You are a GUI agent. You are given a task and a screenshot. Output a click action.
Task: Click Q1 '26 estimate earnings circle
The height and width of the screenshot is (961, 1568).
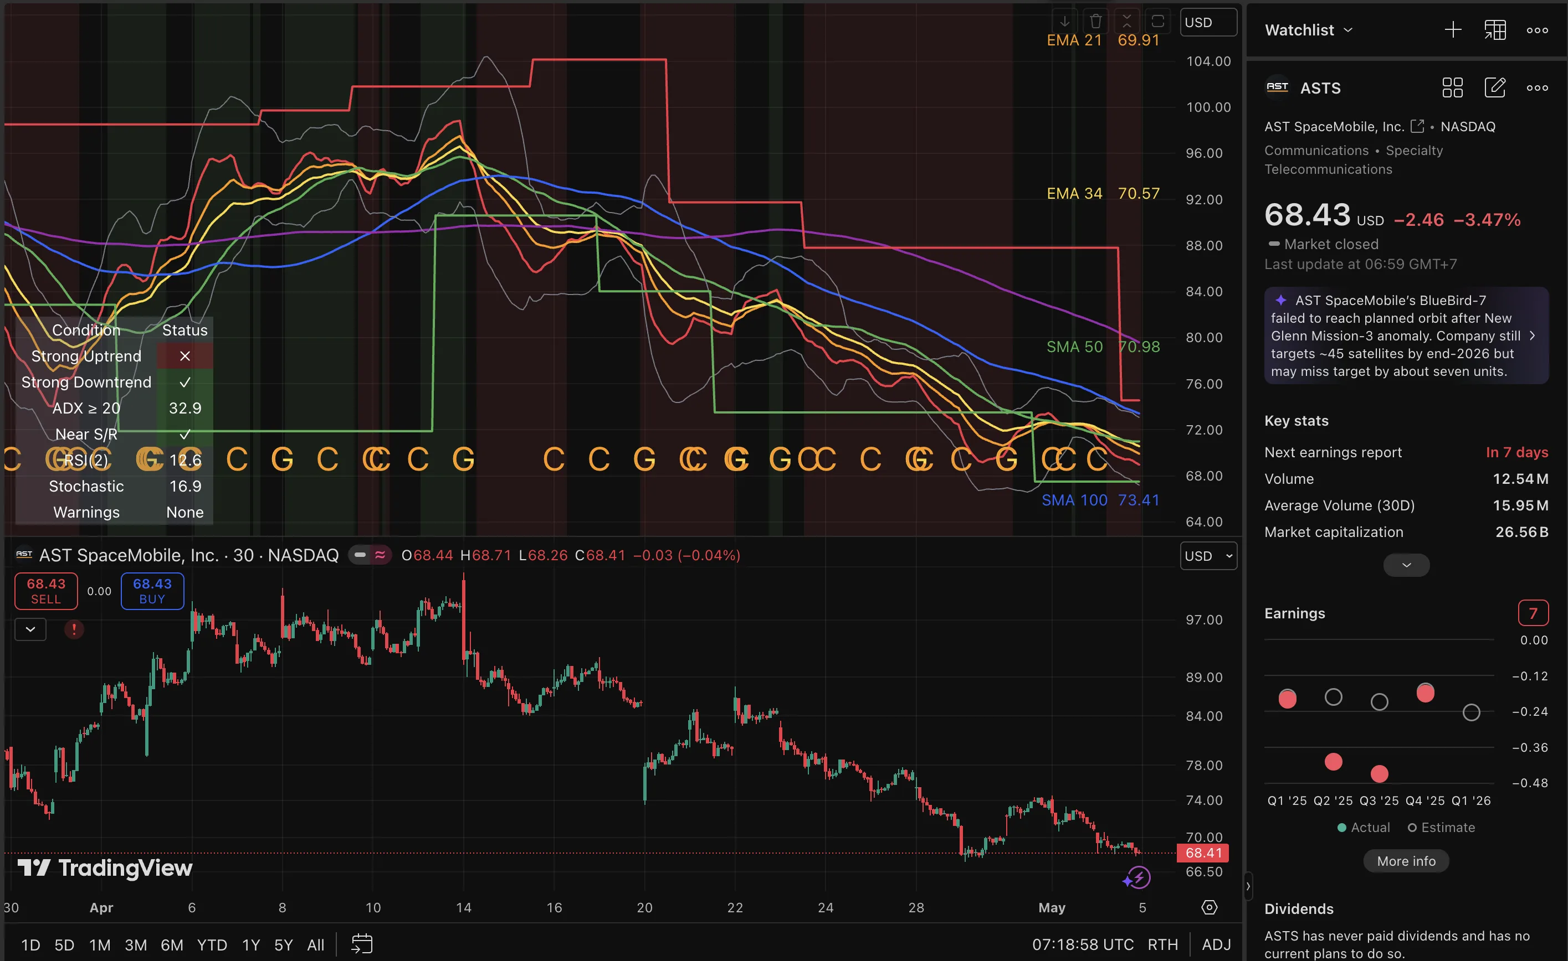[1470, 712]
